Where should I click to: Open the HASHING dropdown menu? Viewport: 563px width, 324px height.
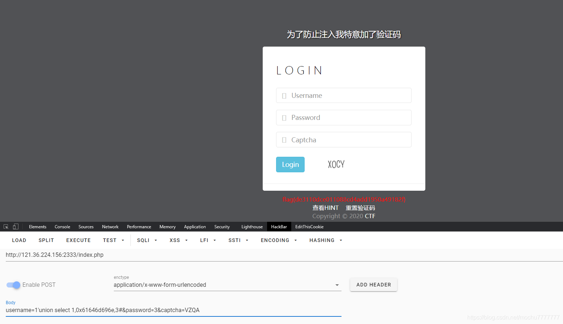point(326,240)
